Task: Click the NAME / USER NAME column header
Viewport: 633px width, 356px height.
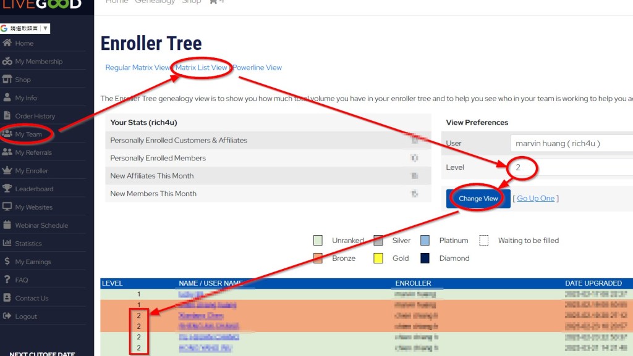Action: pyautogui.click(x=210, y=283)
